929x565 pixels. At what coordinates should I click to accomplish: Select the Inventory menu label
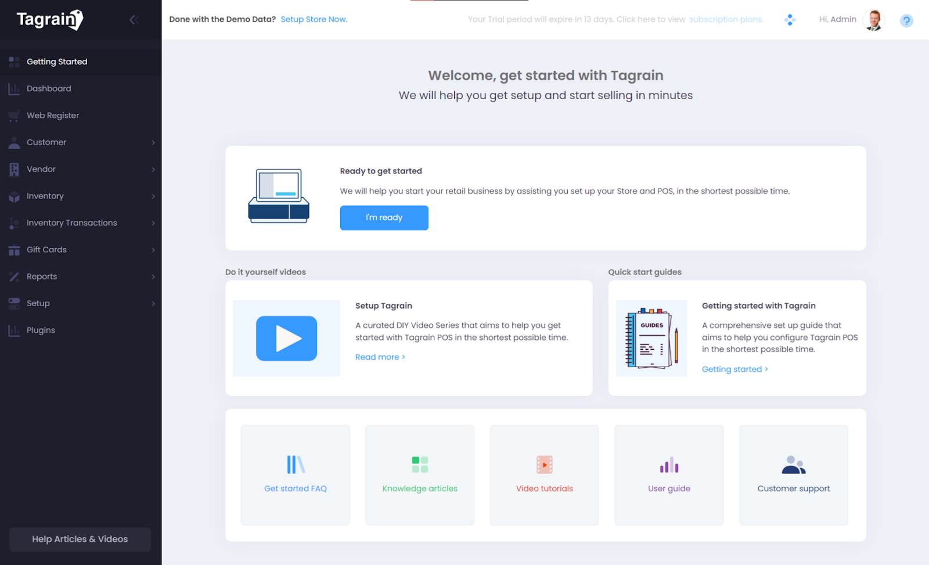[45, 196]
